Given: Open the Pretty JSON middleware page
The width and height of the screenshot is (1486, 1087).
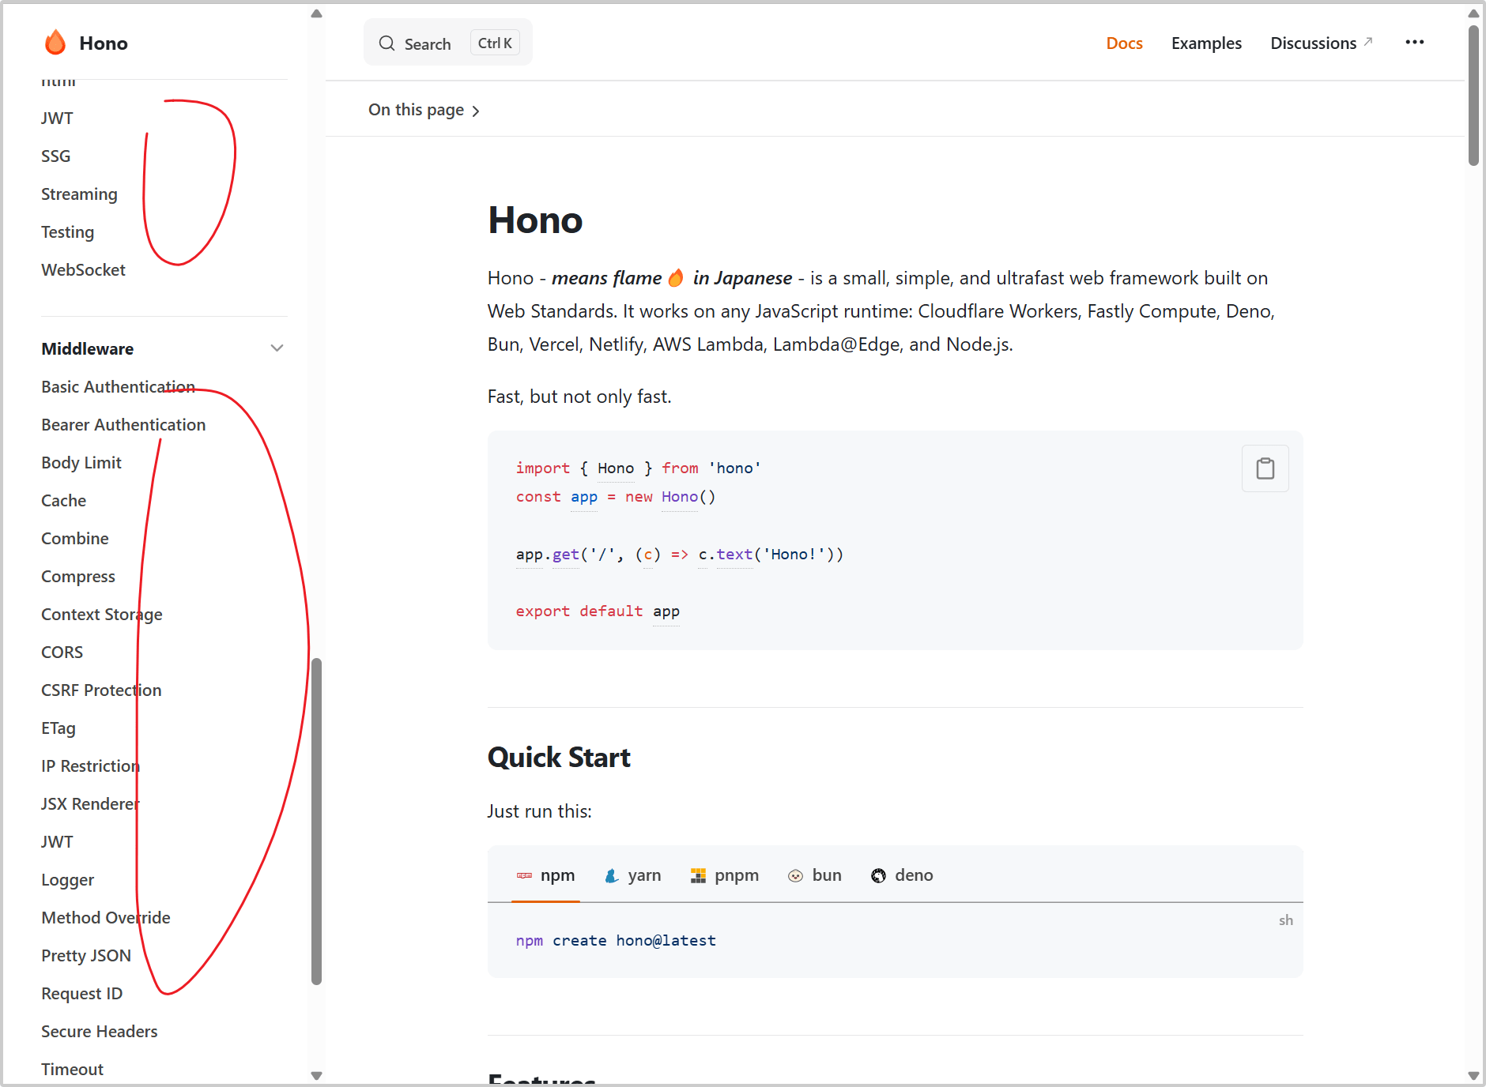Looking at the screenshot, I should 86,956.
